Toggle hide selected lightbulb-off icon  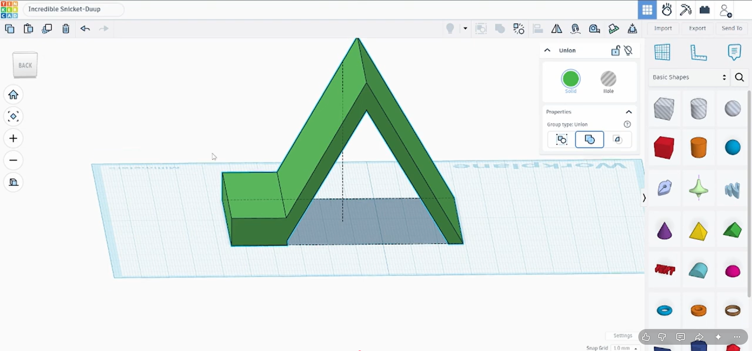628,51
